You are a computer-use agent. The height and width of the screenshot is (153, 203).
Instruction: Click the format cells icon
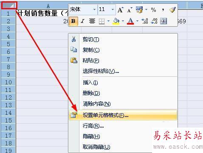[x=74, y=115]
